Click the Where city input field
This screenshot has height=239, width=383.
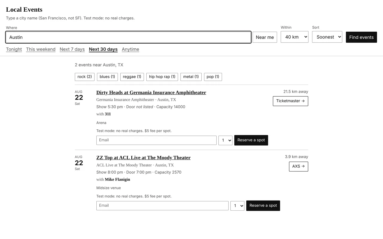pyautogui.click(x=128, y=37)
